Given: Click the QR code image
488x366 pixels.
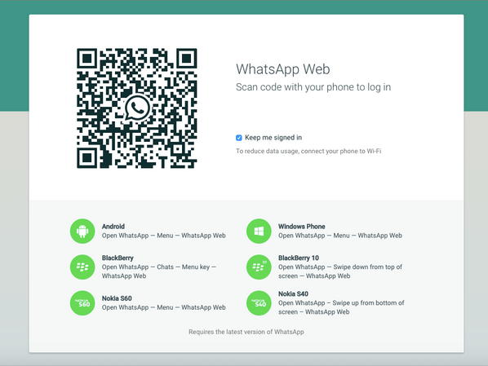Looking at the screenshot, I should (137, 108).
